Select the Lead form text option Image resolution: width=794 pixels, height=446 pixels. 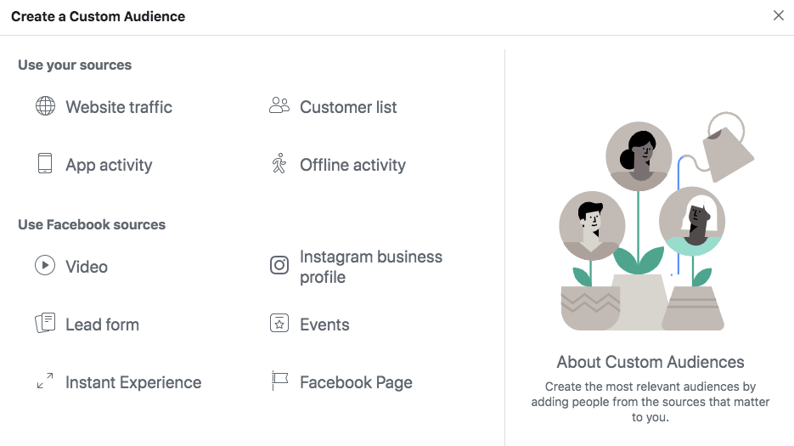point(102,325)
